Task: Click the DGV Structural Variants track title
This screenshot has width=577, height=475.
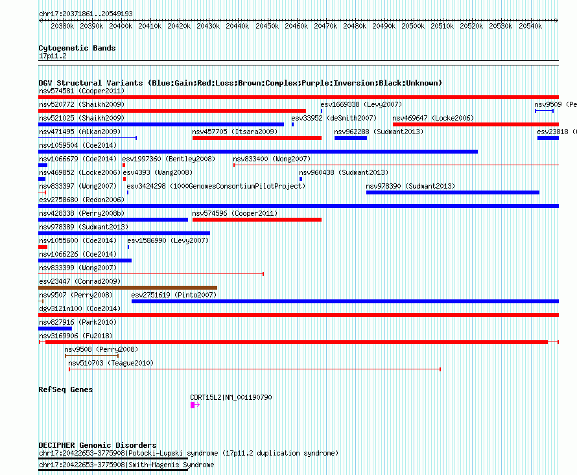Action: [x=241, y=83]
